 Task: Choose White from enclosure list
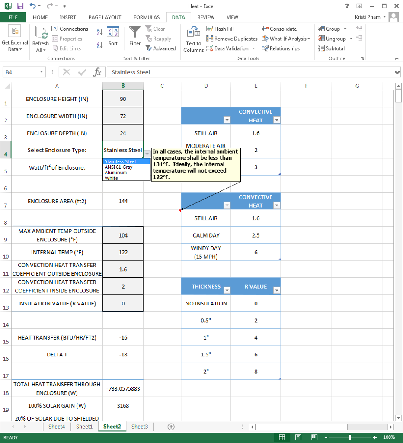(x=126, y=178)
